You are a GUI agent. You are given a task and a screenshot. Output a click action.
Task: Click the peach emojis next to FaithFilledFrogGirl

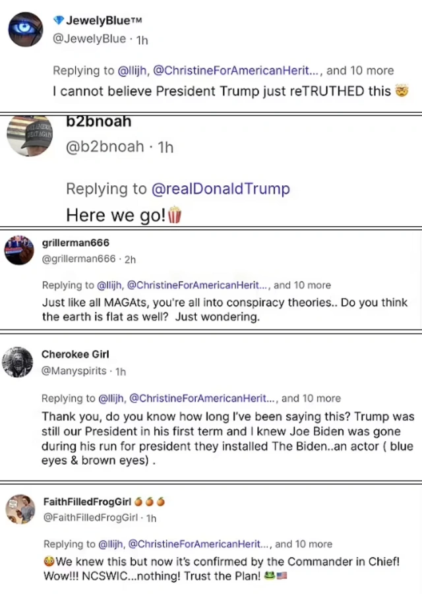pyautogui.click(x=150, y=502)
